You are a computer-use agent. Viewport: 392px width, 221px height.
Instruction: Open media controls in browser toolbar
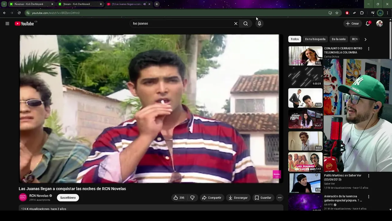click(x=373, y=13)
